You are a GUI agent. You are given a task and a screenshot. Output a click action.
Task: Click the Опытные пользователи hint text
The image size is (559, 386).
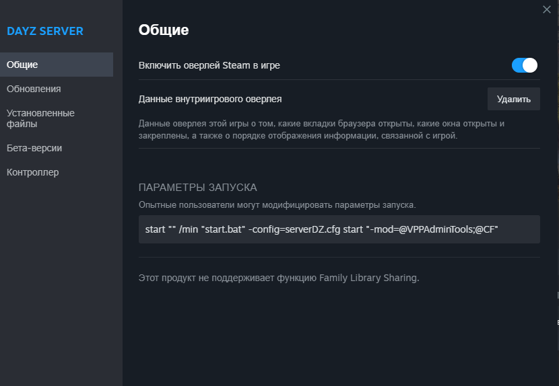tap(277, 205)
